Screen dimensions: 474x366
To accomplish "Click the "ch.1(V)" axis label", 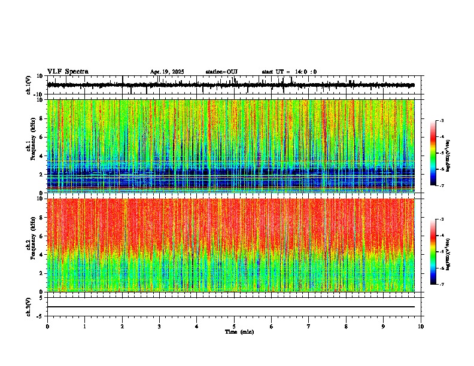I will coord(29,85).
